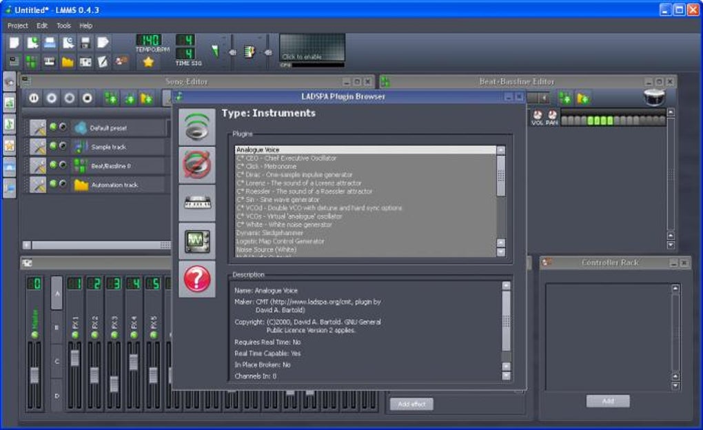Enable the oscilloscope display labeled Click to enable
Screen dimensions: 703x430
(312, 47)
